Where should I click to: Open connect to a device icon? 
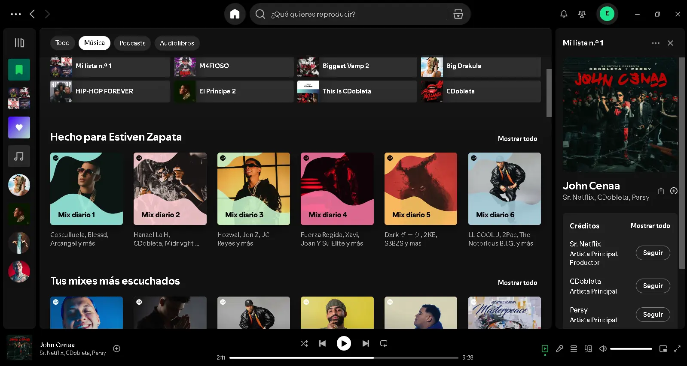(588, 348)
